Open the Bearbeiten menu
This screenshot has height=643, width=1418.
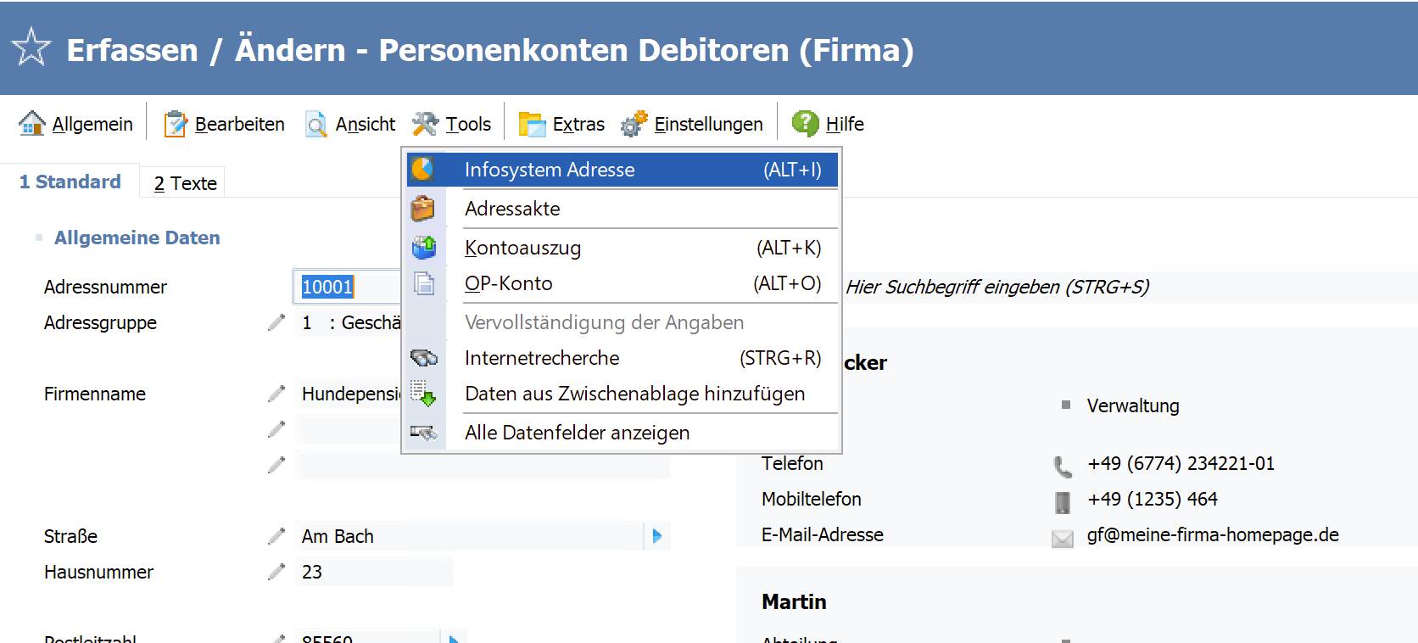(x=225, y=124)
